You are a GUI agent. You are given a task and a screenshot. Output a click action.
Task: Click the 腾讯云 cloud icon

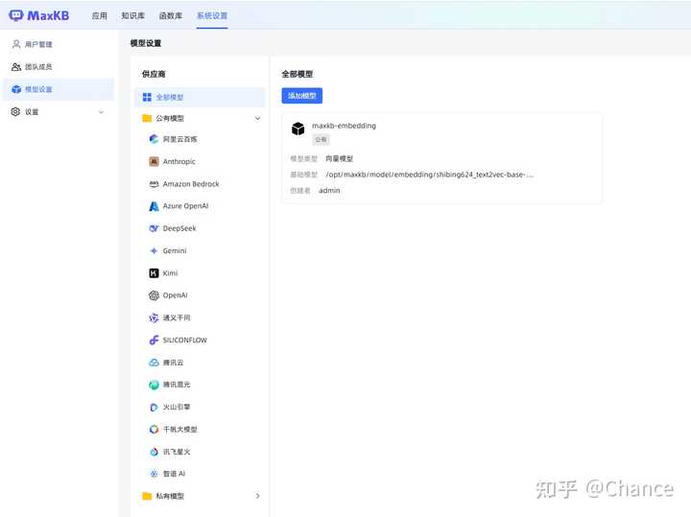tap(154, 363)
